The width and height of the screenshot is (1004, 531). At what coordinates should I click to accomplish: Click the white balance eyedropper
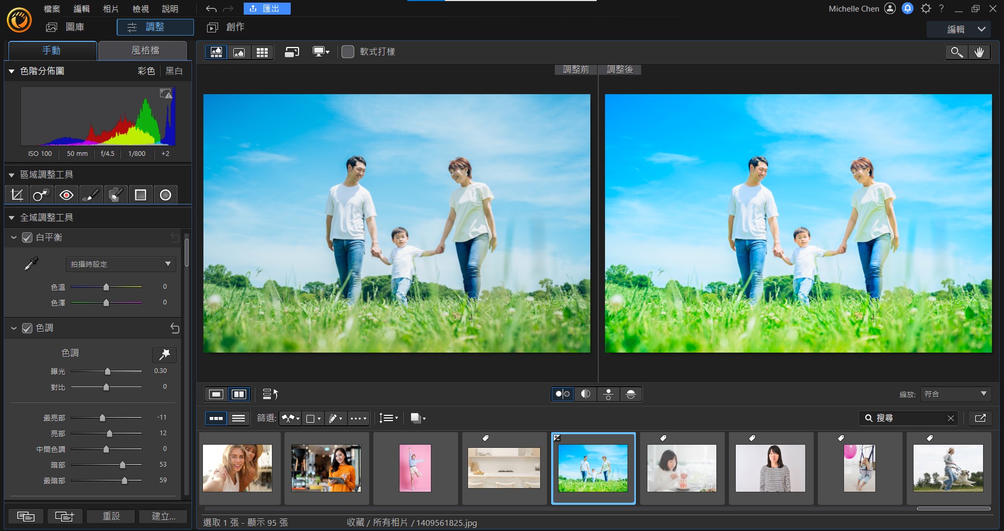[x=31, y=264]
